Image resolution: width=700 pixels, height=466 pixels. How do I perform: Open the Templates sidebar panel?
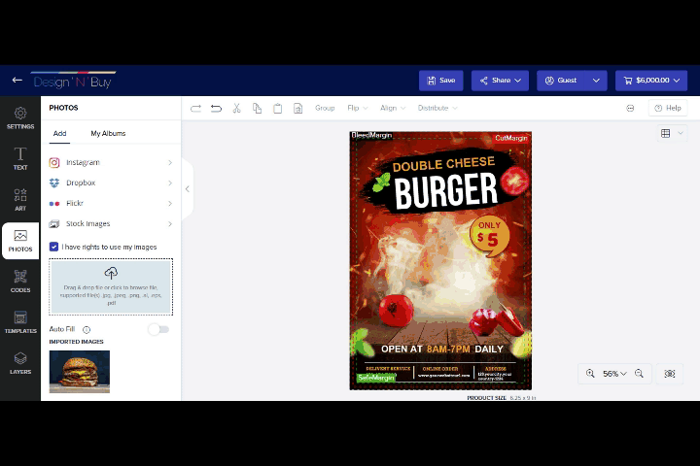[20, 322]
